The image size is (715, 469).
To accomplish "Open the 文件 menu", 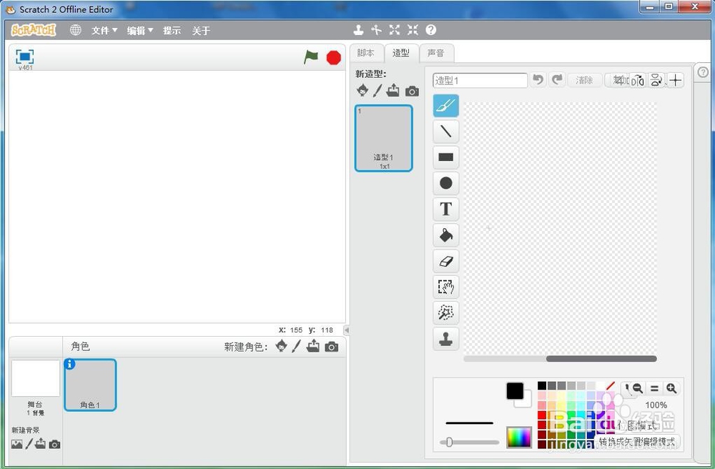I will (x=104, y=31).
